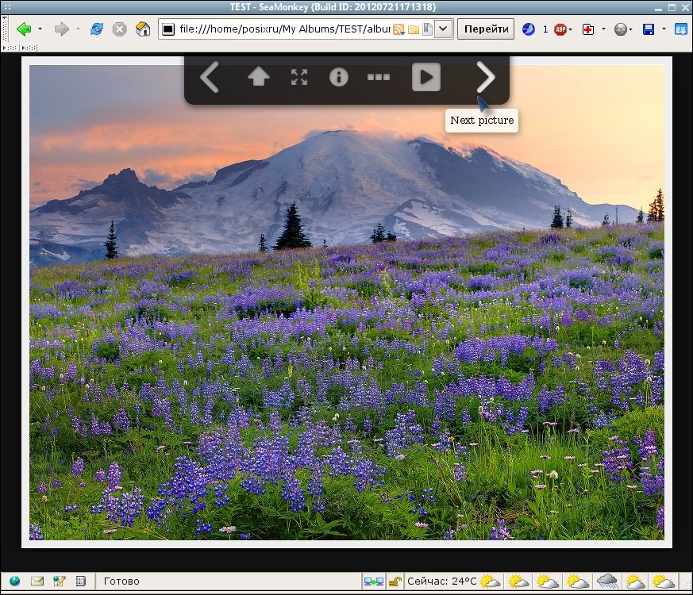Screen dimensions: 693x595
Task: Go to the Home page
Action: (143, 29)
